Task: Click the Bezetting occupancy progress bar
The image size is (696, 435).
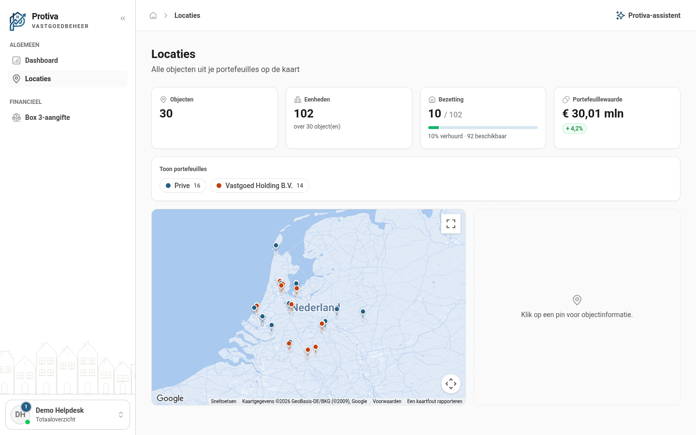Action: coord(483,128)
